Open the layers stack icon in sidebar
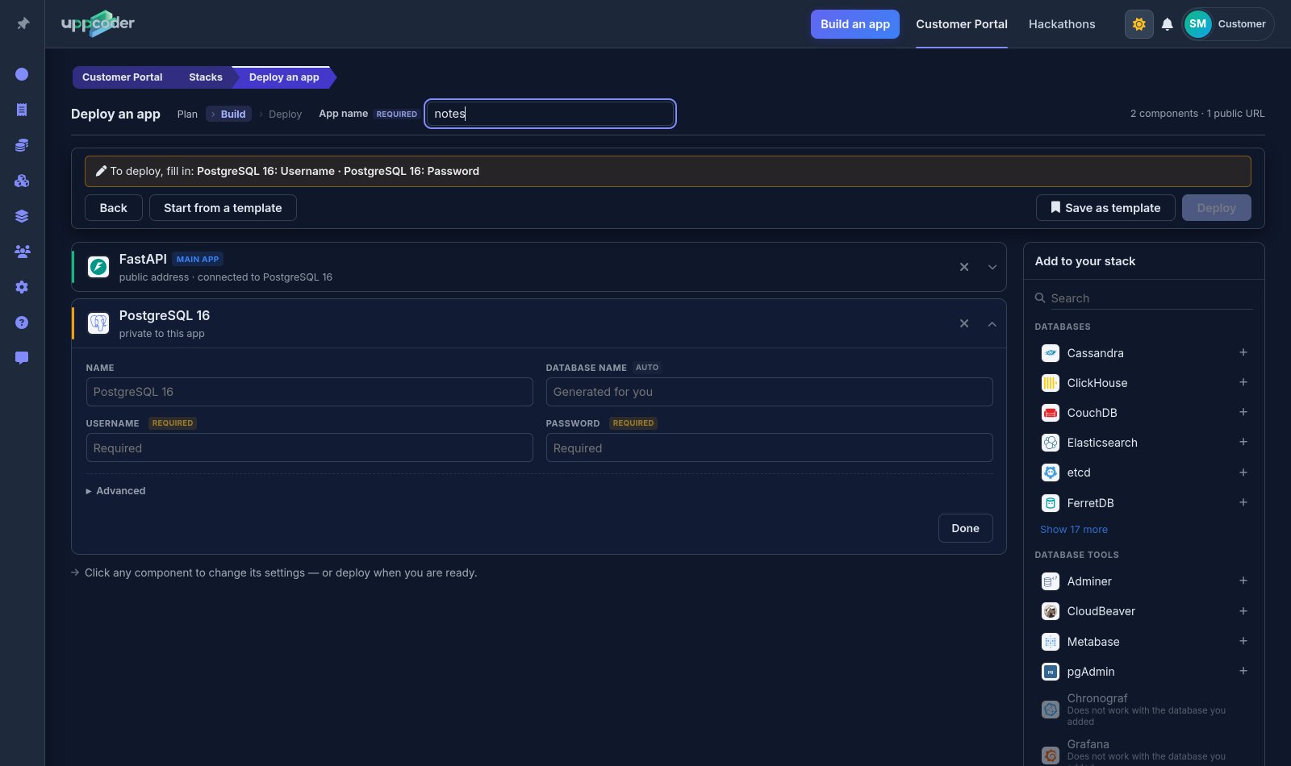 click(x=22, y=216)
